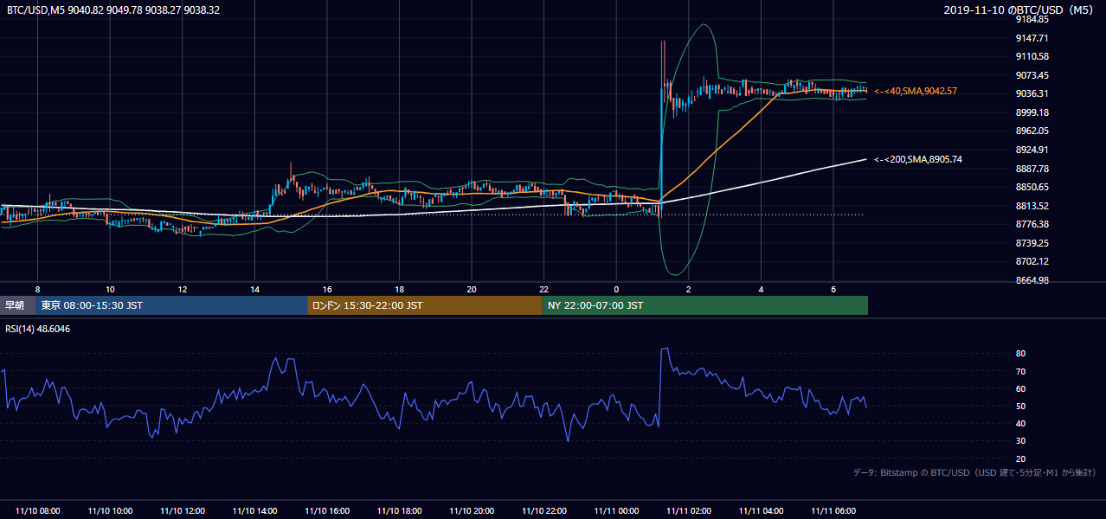Image resolution: width=1106 pixels, height=519 pixels.
Task: Click RSI axis level 70
Action: coord(1021,371)
